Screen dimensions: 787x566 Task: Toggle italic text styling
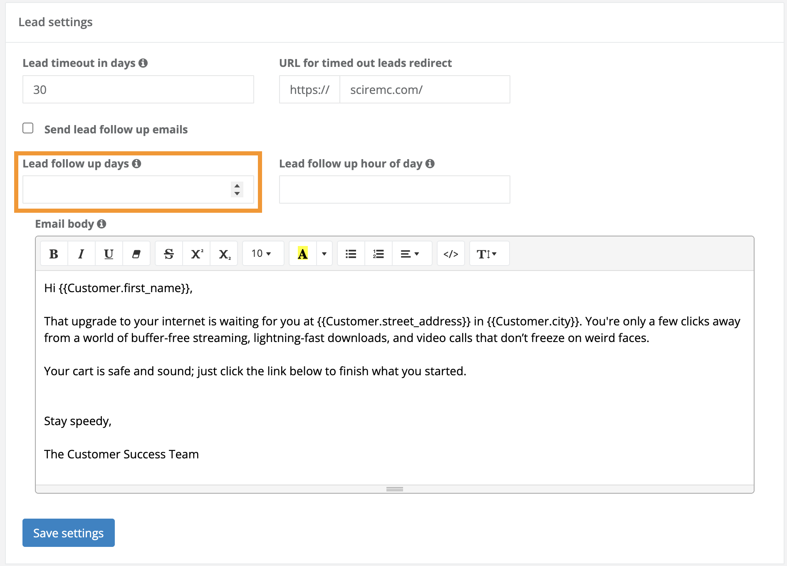(81, 253)
